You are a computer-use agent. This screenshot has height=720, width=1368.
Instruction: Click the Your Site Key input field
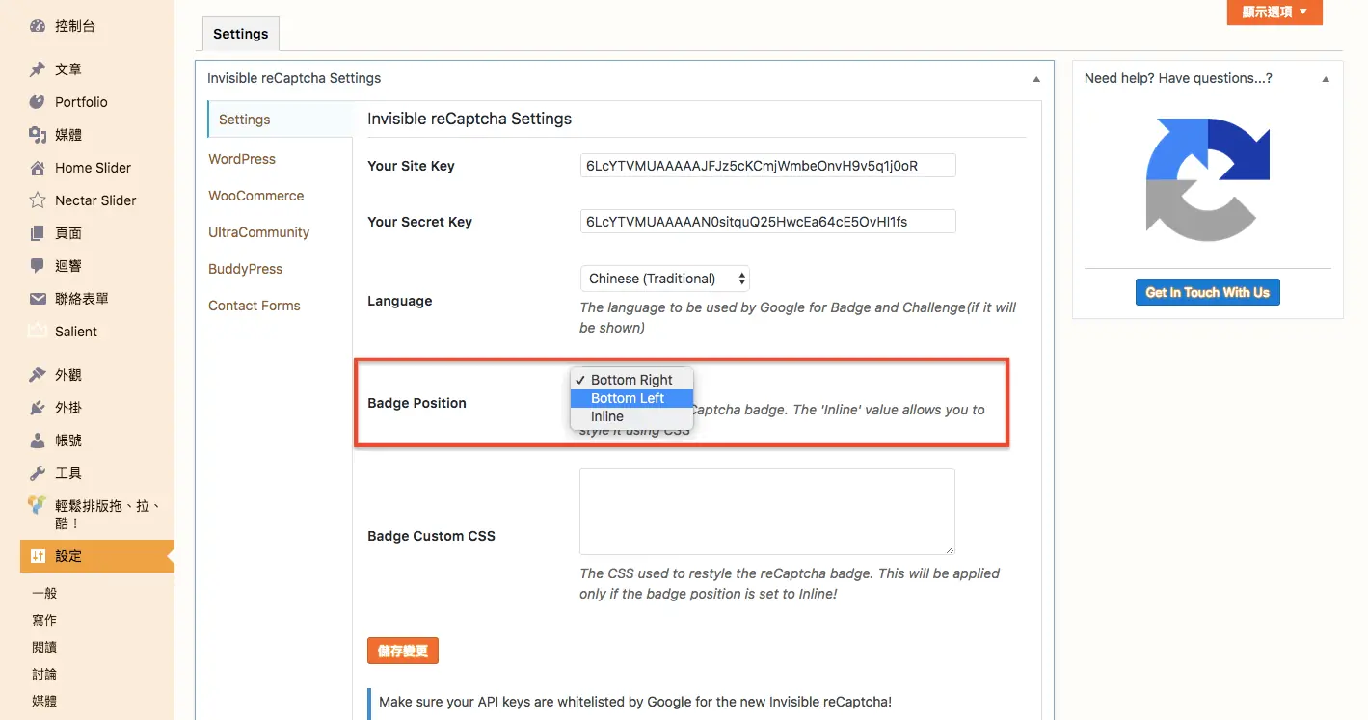[x=767, y=166]
